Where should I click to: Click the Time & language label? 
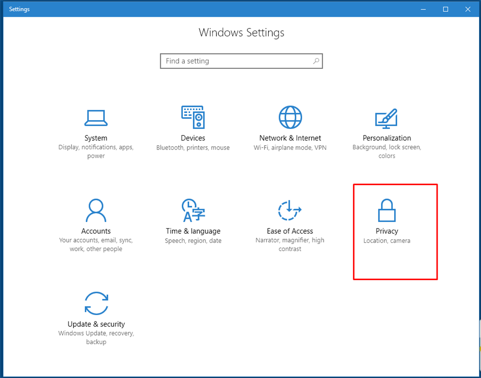(x=193, y=231)
